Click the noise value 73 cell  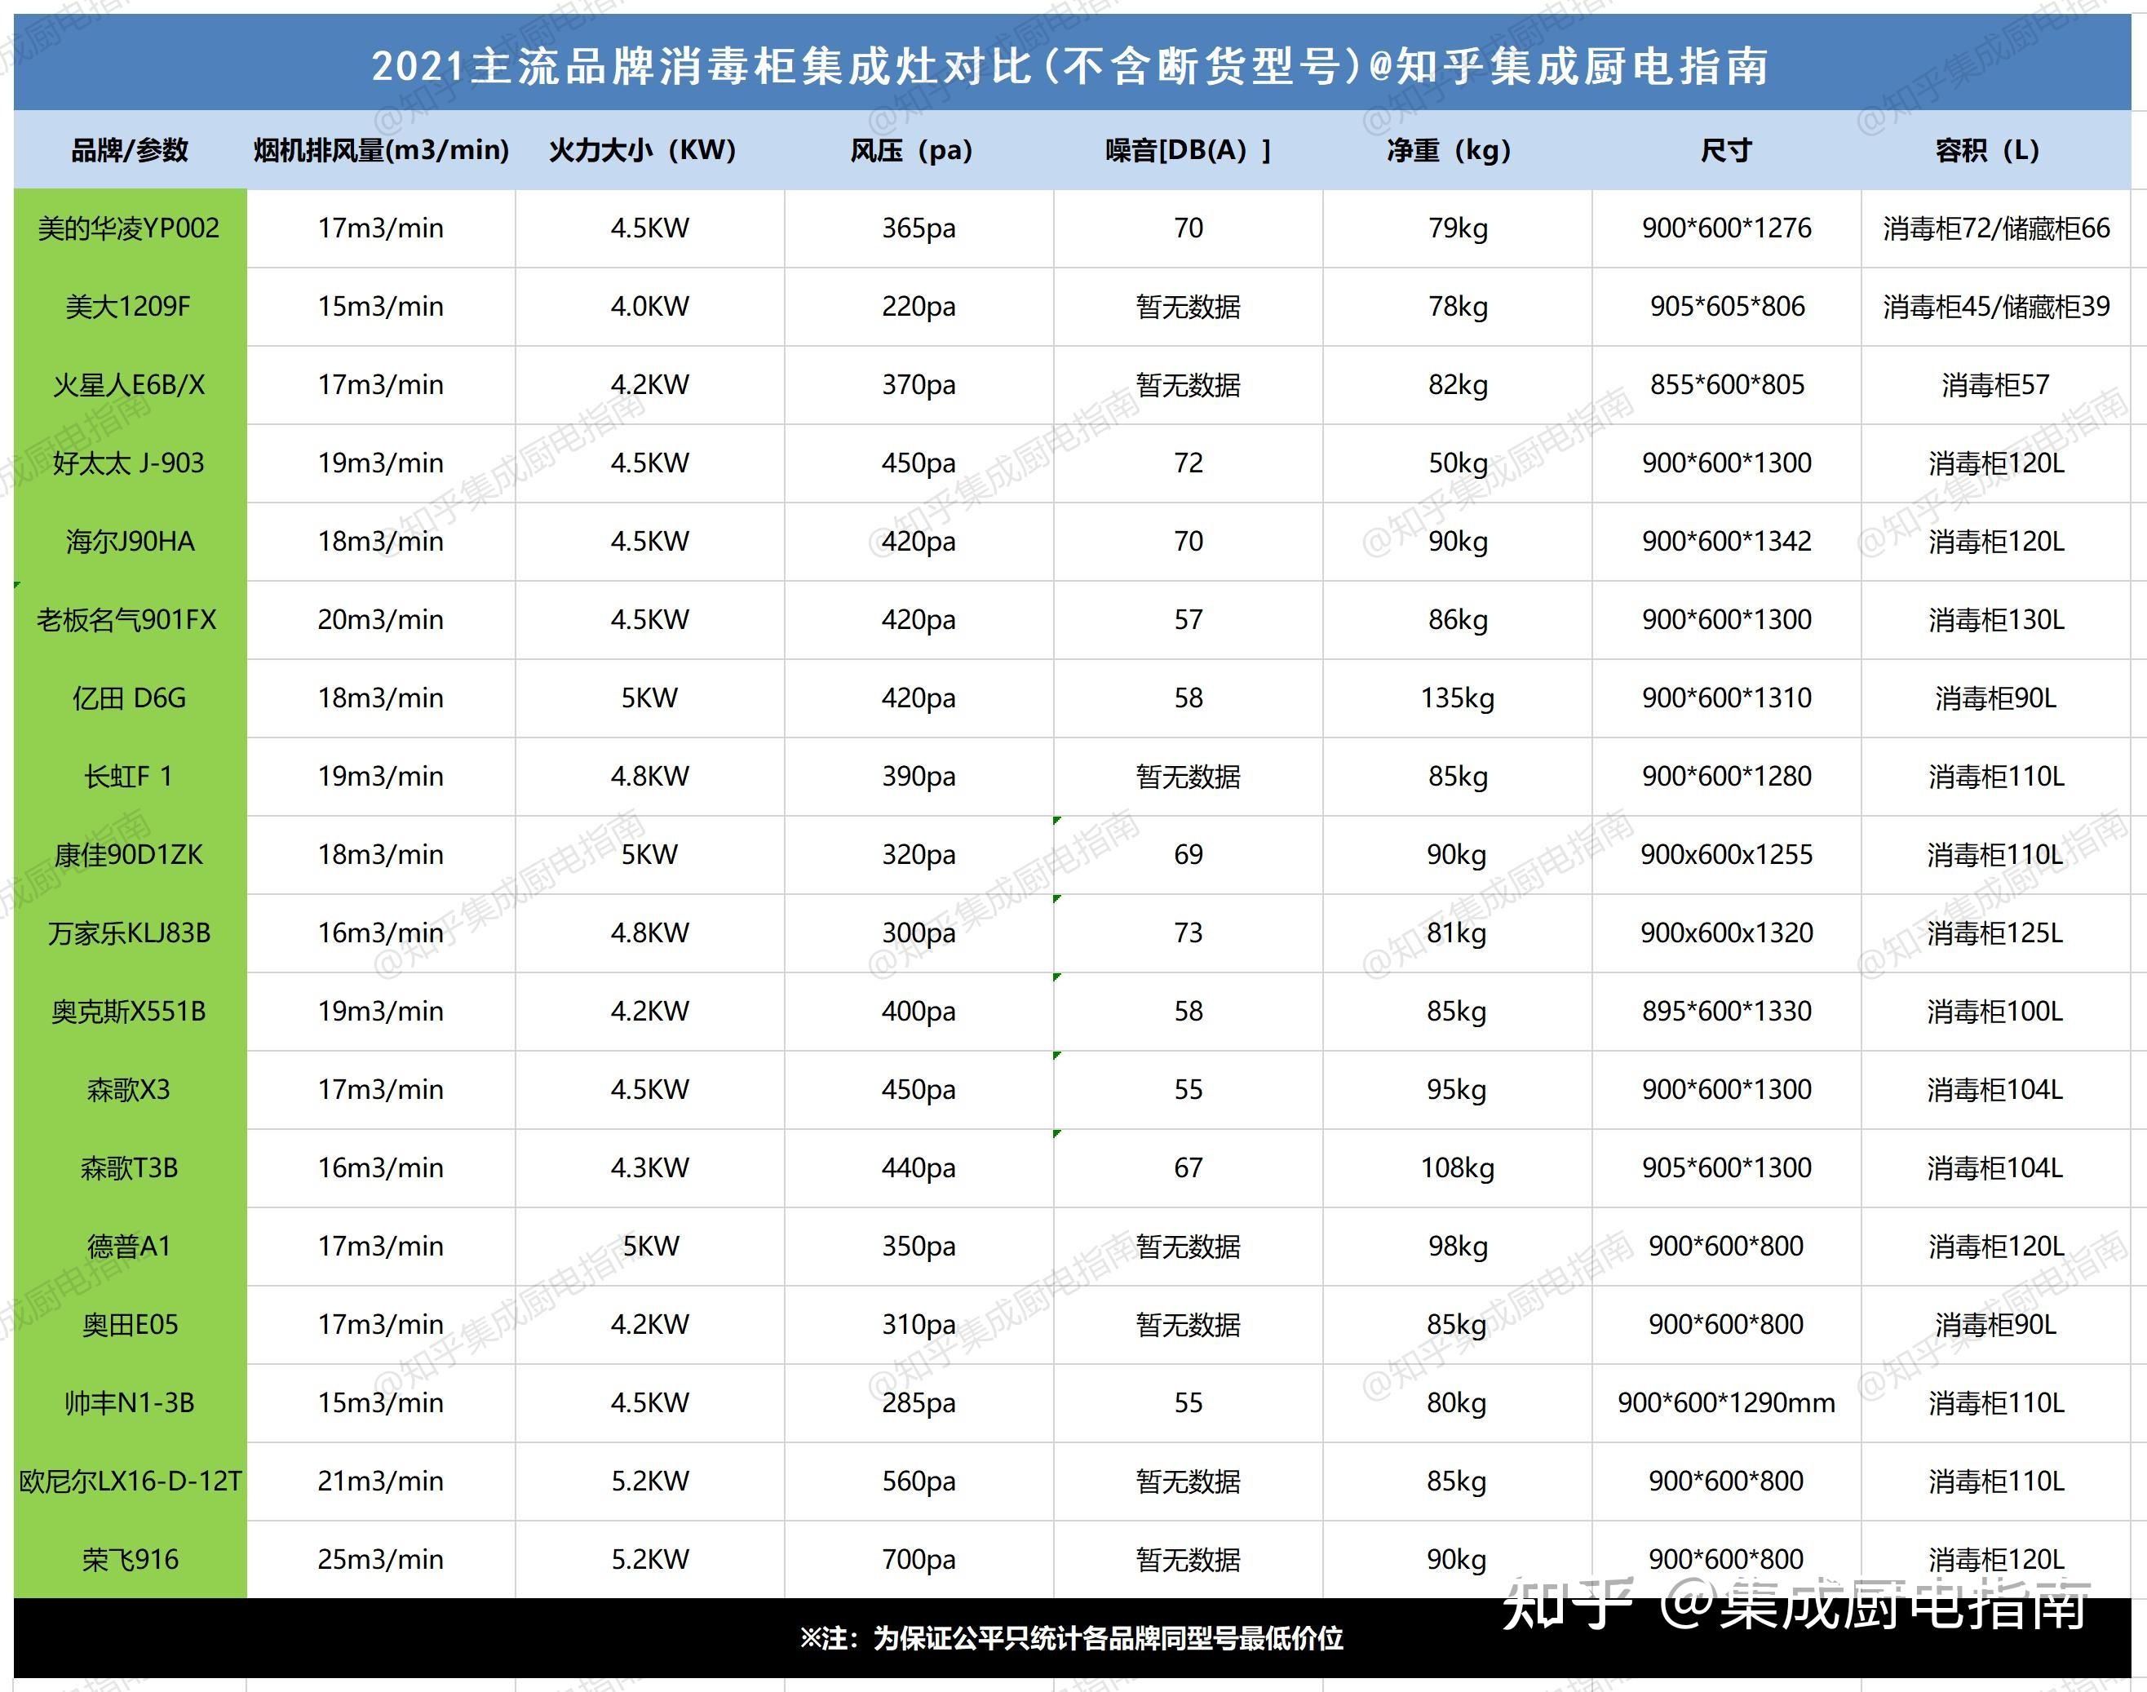tap(1189, 932)
